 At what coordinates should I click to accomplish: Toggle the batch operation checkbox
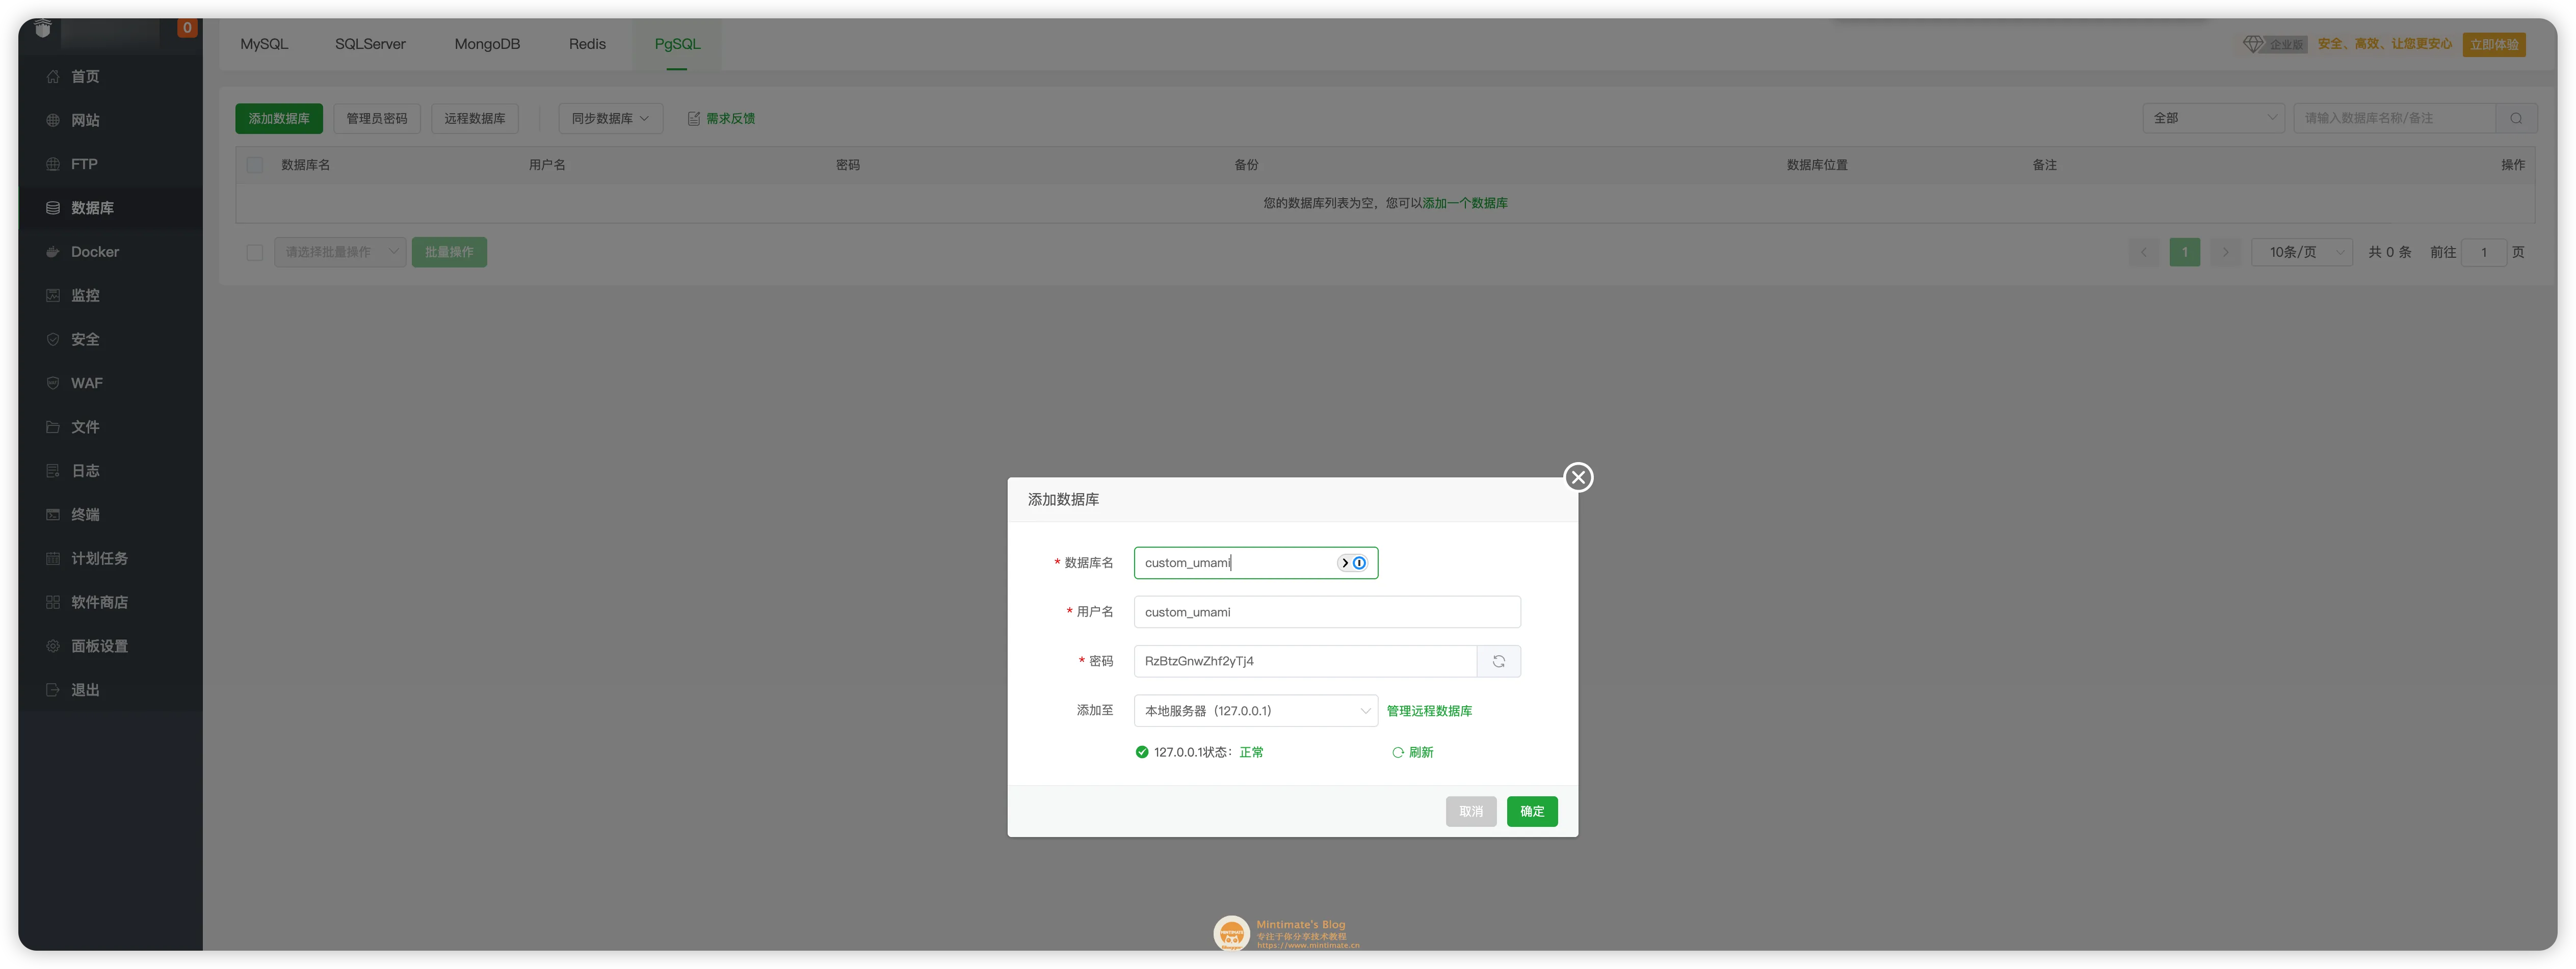254,252
